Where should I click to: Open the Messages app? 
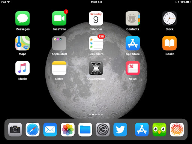point(22,18)
